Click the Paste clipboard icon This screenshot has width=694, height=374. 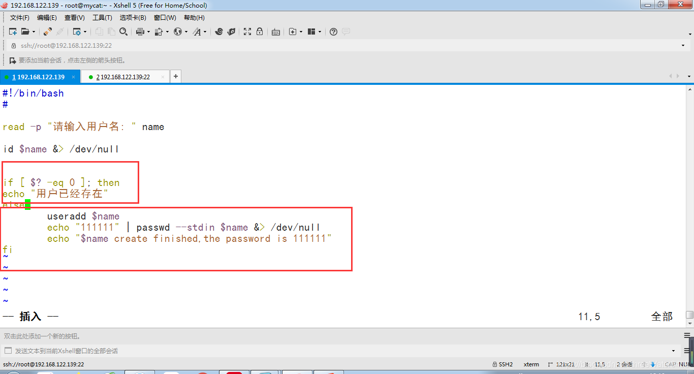click(111, 32)
